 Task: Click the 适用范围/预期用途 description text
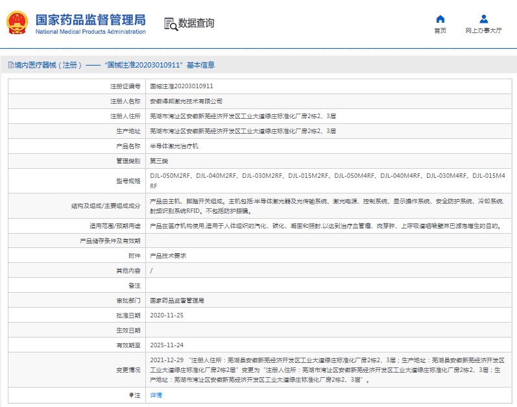pyautogui.click(x=326, y=226)
